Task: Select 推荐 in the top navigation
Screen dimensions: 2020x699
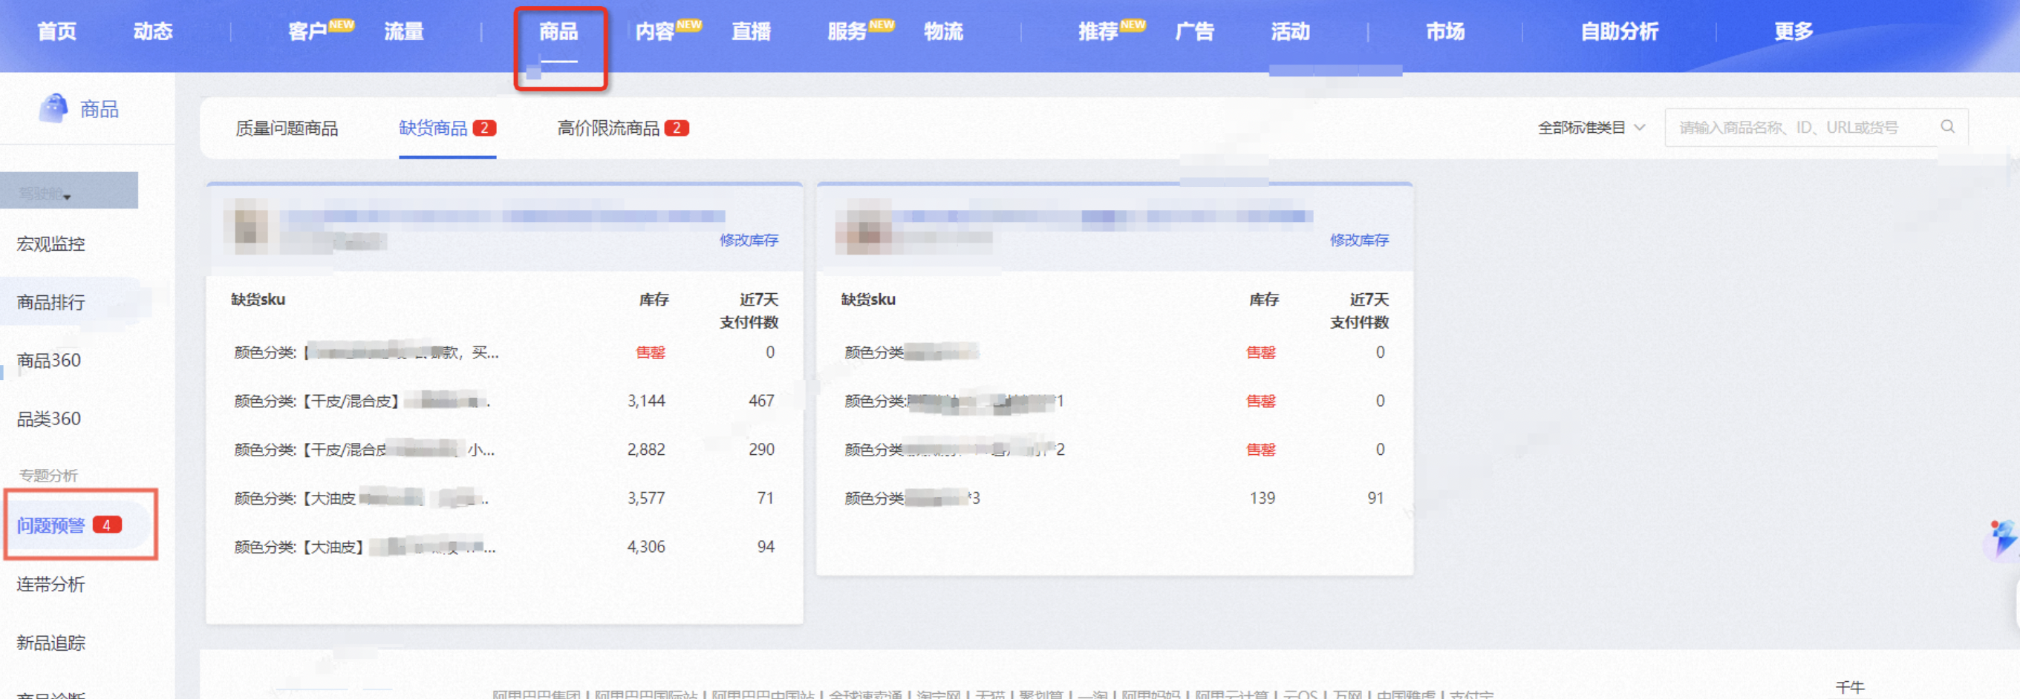Action: (1098, 31)
